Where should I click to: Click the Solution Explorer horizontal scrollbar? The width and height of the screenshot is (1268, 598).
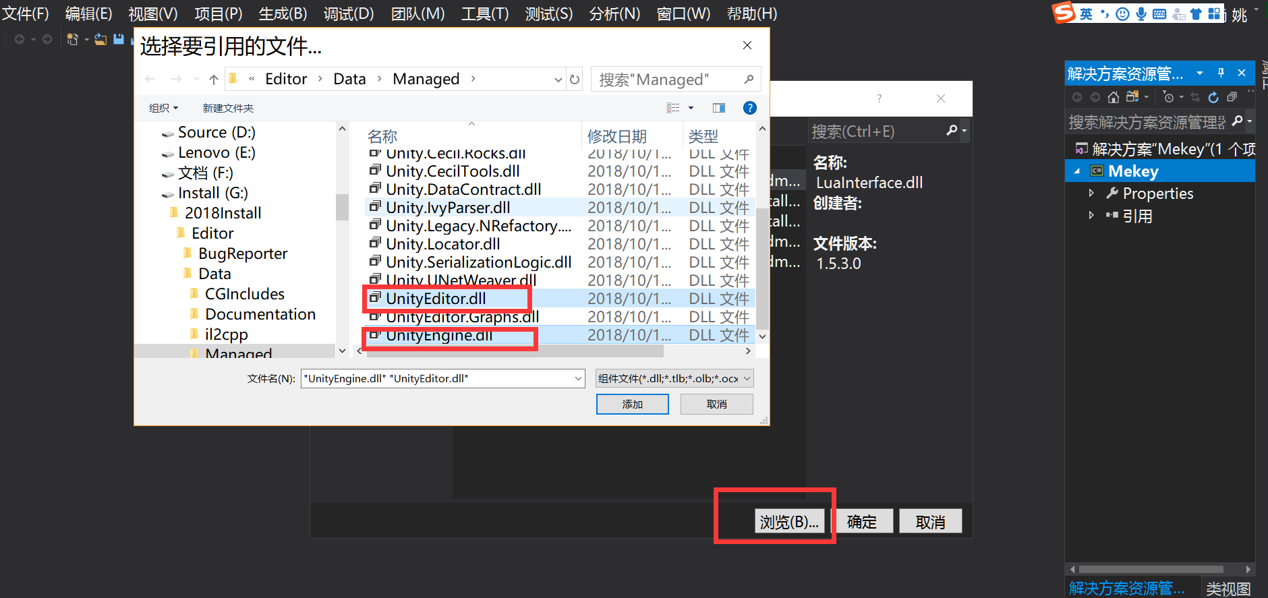click(1152, 570)
